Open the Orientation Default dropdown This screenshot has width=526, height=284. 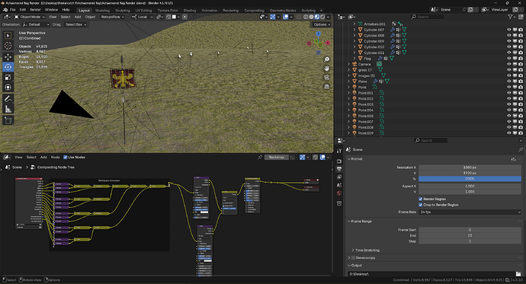click(37, 24)
